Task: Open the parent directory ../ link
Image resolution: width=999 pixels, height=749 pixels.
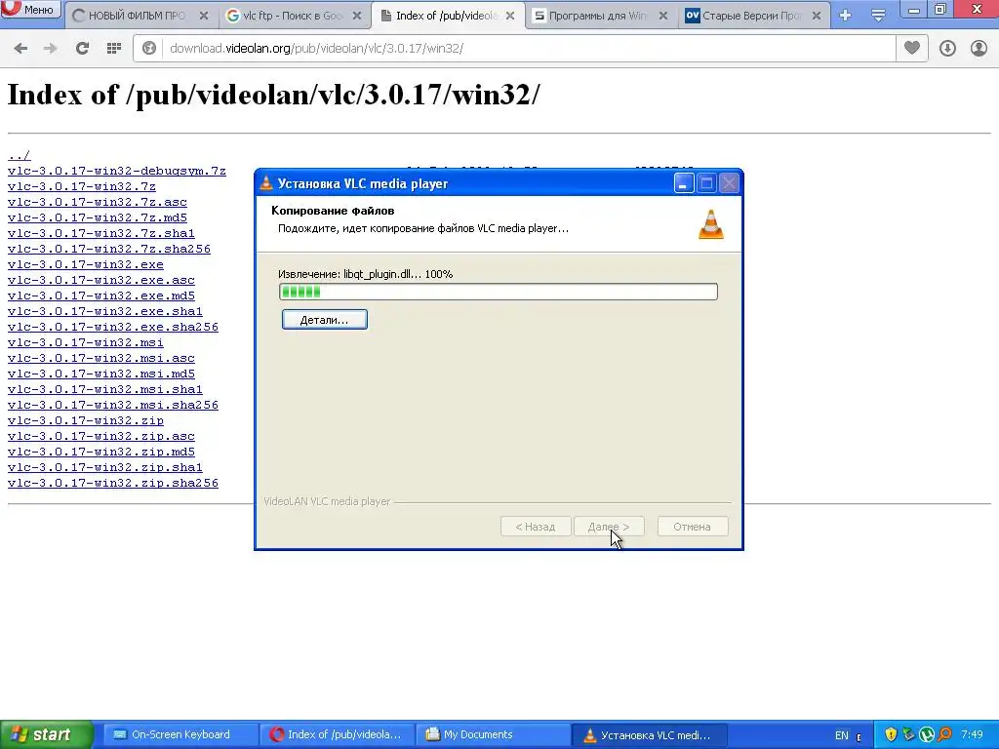Action: [x=19, y=155]
